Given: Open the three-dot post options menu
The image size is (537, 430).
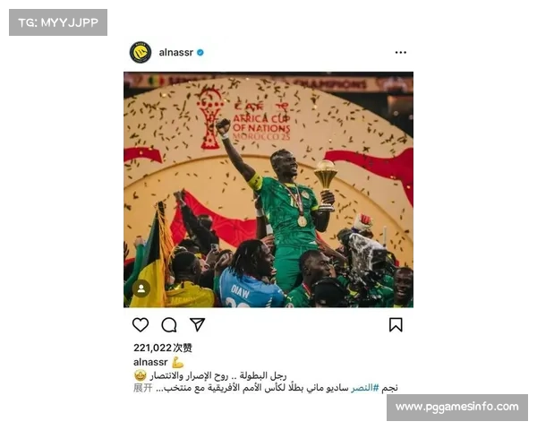Looking at the screenshot, I should [x=401, y=53].
